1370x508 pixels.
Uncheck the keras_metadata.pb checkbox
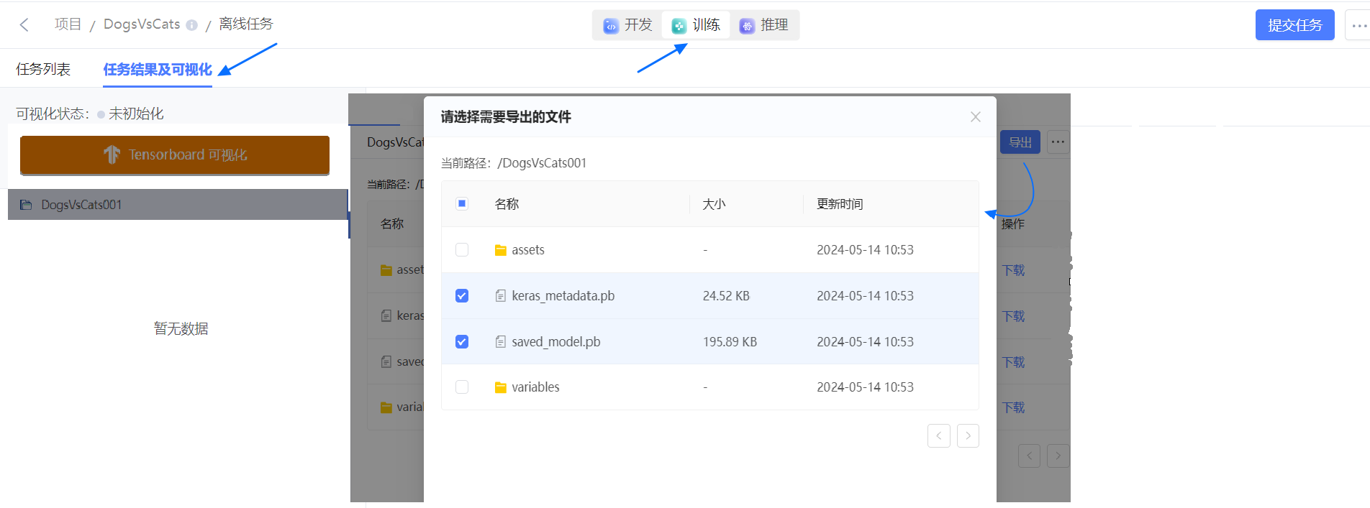pyautogui.click(x=462, y=296)
